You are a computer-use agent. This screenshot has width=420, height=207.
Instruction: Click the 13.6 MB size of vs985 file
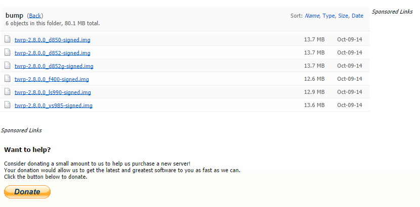(314, 105)
